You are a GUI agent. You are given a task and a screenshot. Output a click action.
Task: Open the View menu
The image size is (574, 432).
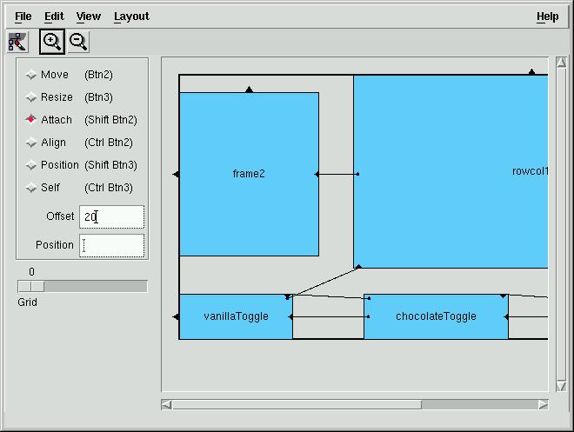coord(89,17)
